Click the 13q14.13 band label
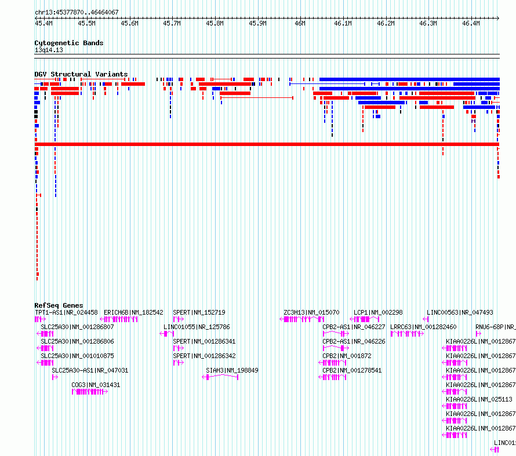 point(49,50)
